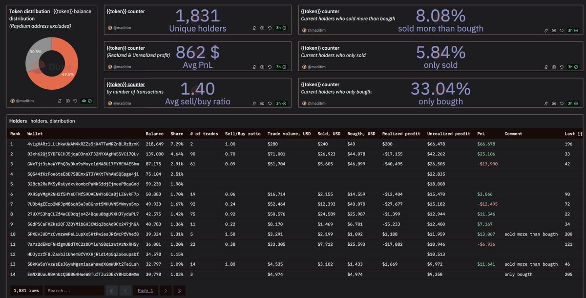Camera icon on the 'only sold' counter
The image size is (586, 298).
click(554, 67)
